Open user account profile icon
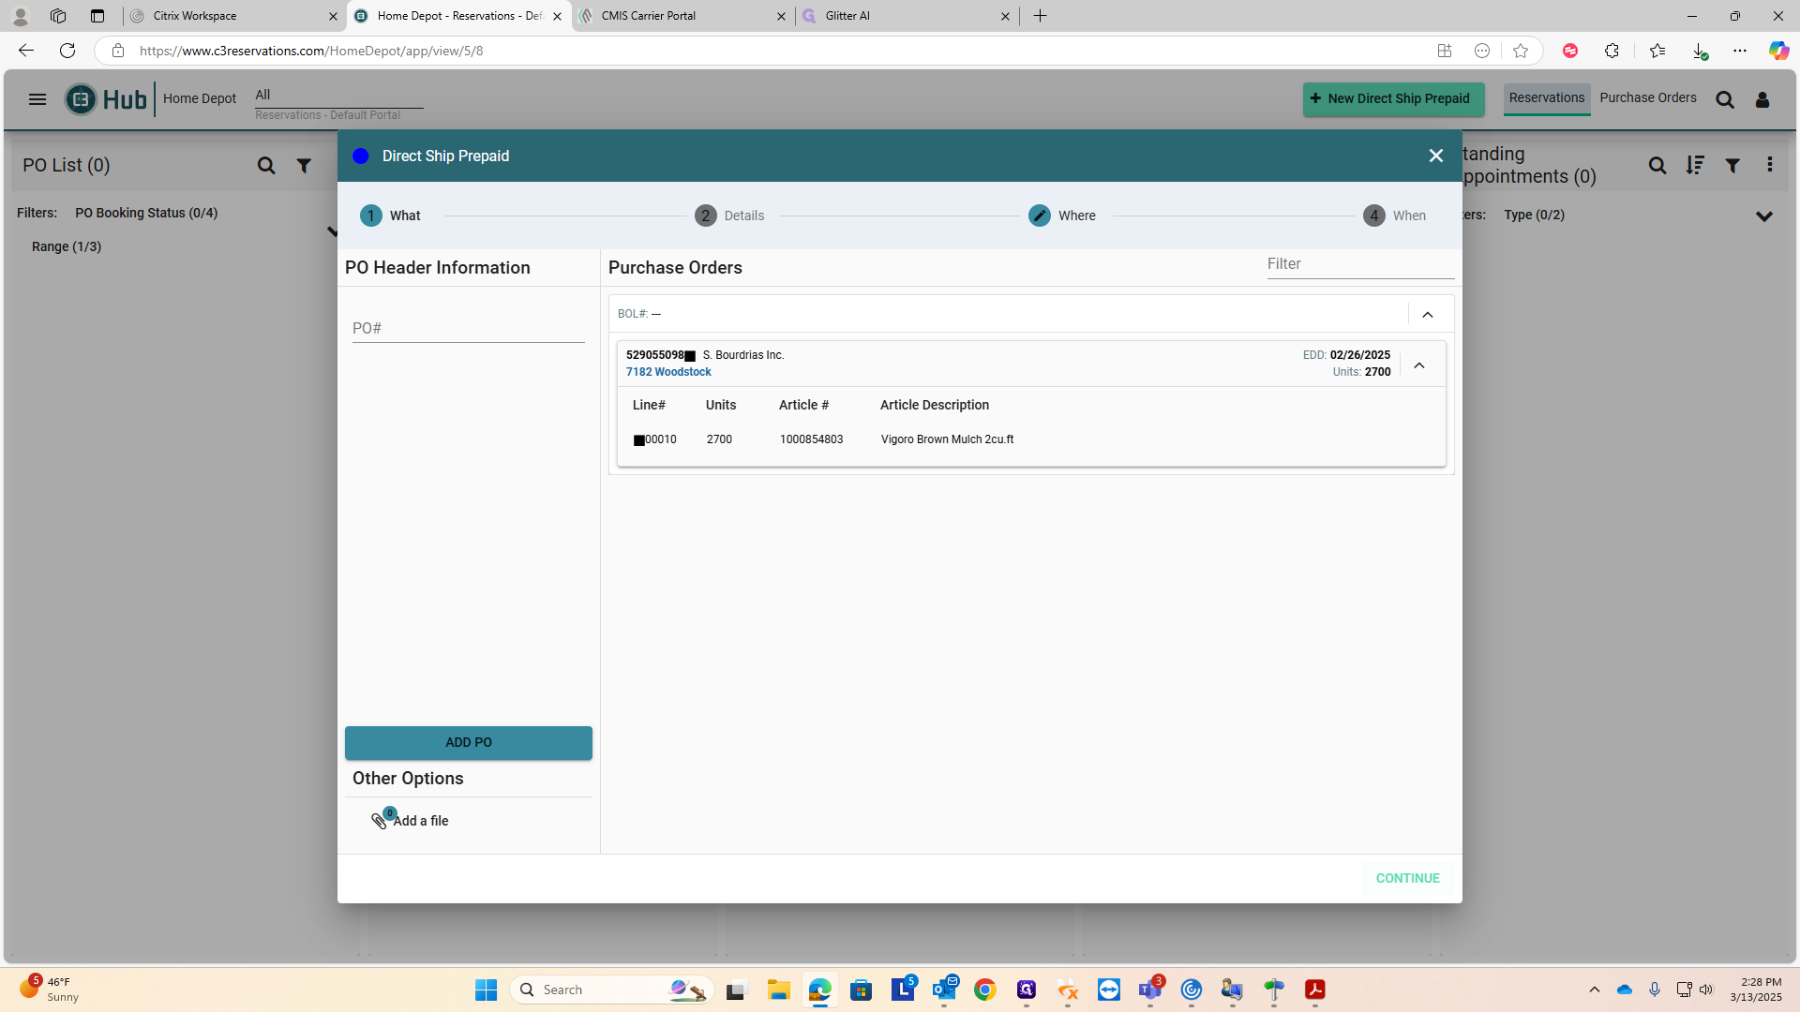The image size is (1800, 1012). point(1762,99)
